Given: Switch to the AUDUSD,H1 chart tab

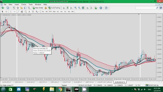Looking at the screenshot, I should click(x=7, y=82).
